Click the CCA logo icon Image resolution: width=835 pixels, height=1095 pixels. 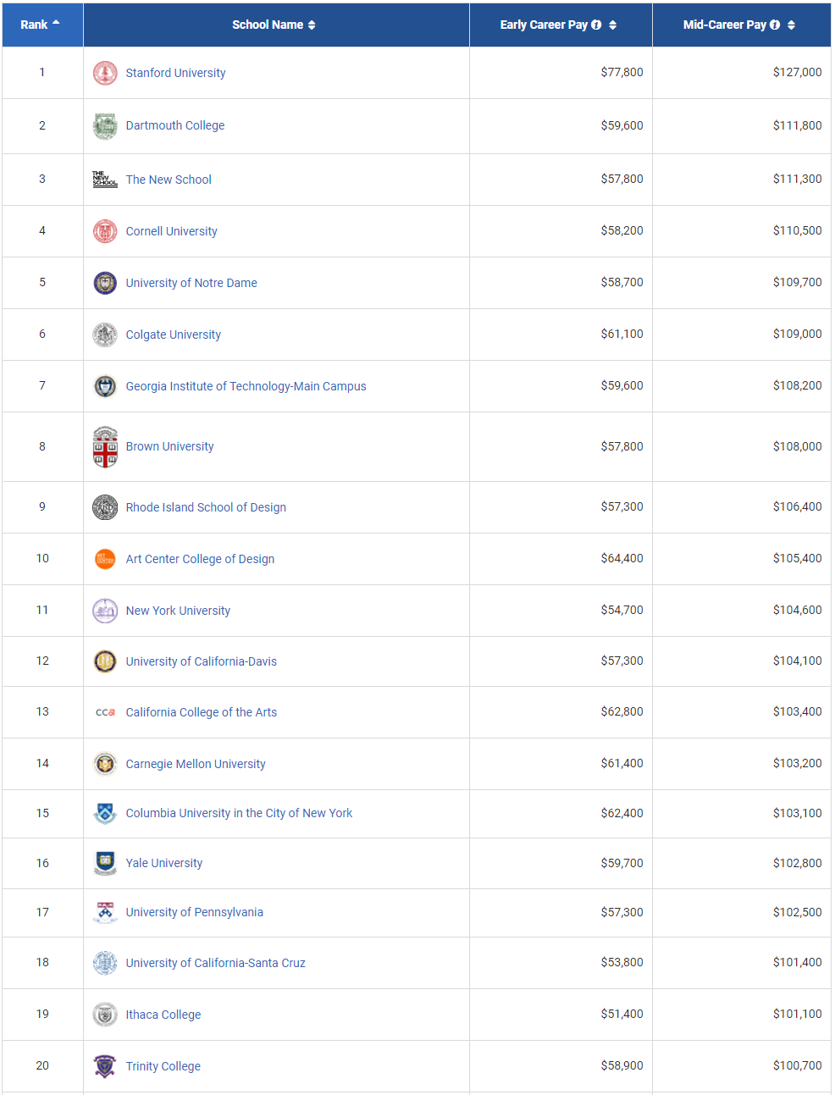tap(105, 712)
